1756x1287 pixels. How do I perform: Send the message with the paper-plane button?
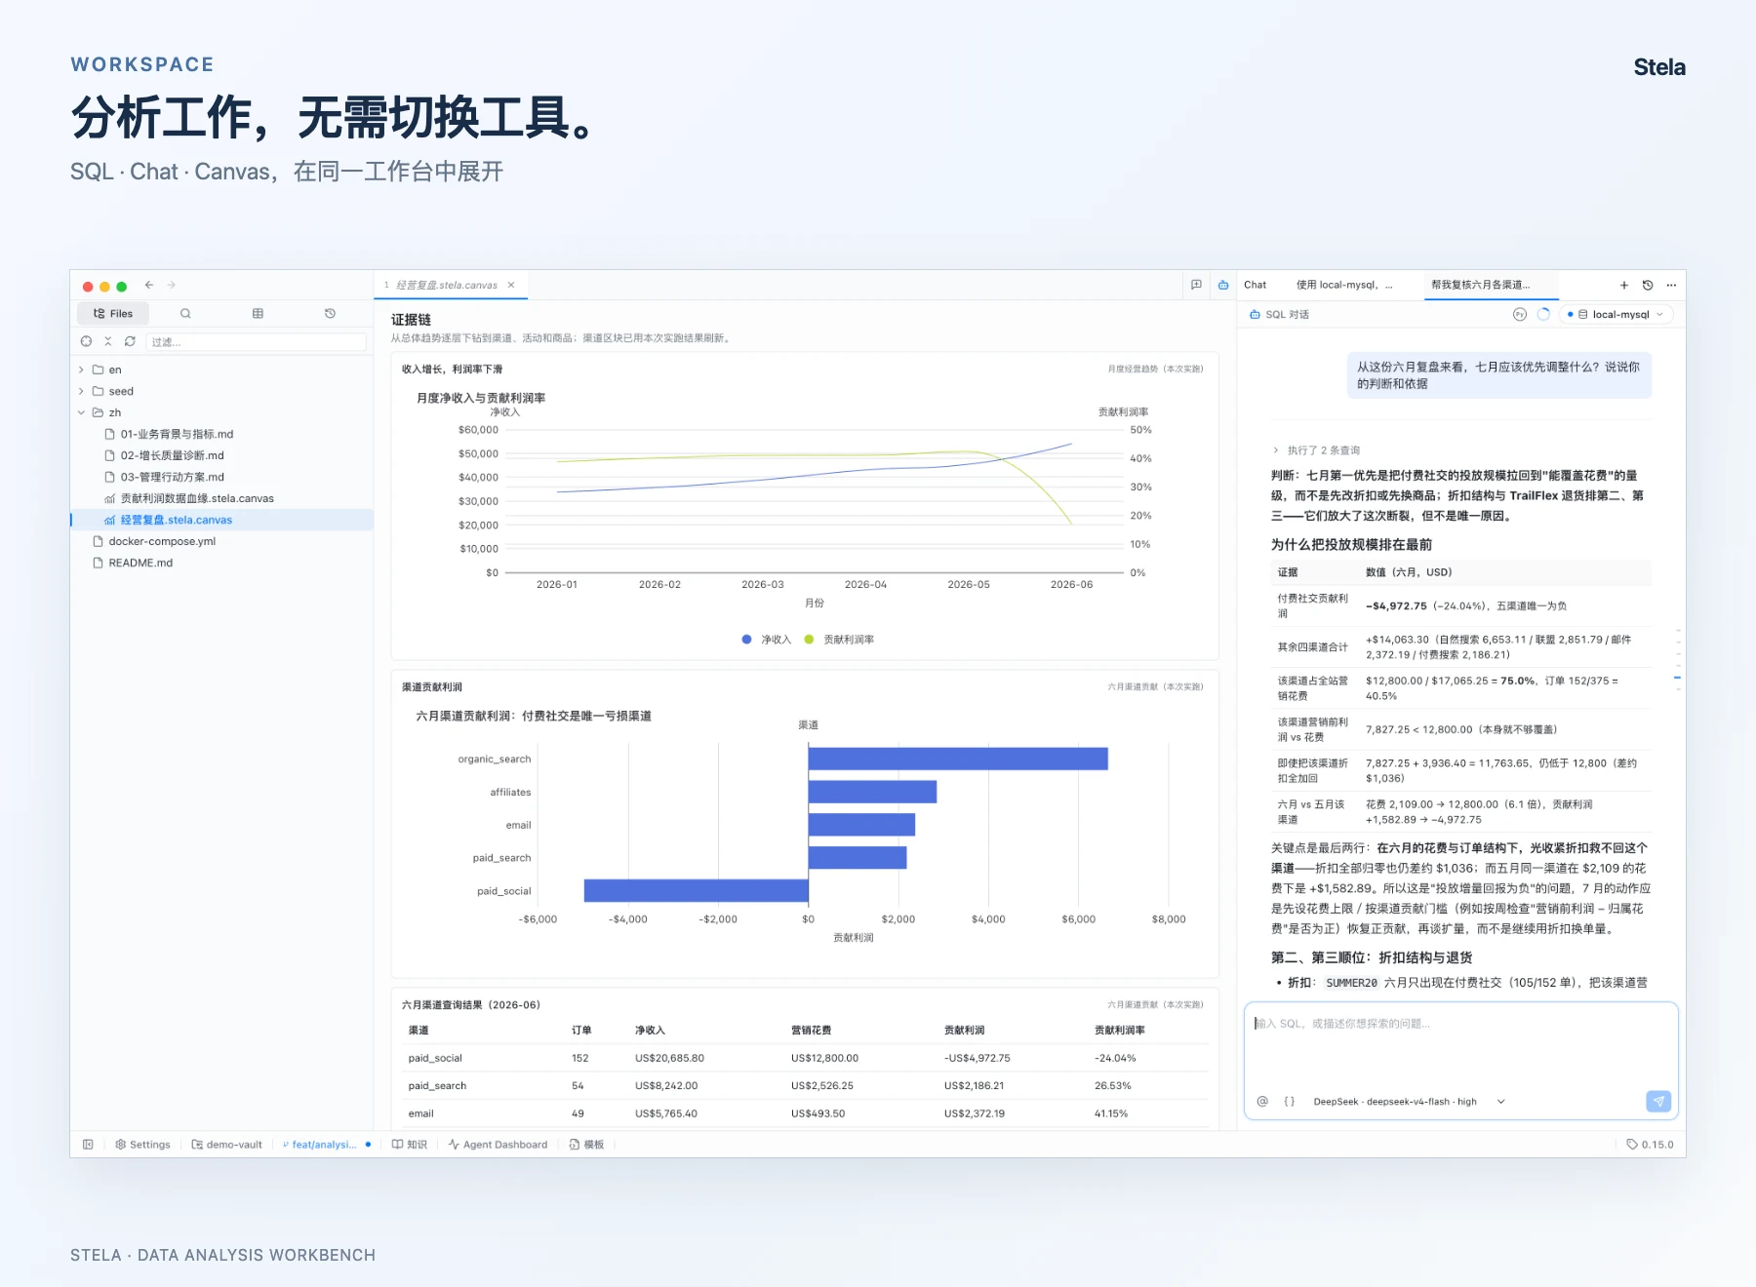(x=1658, y=1101)
